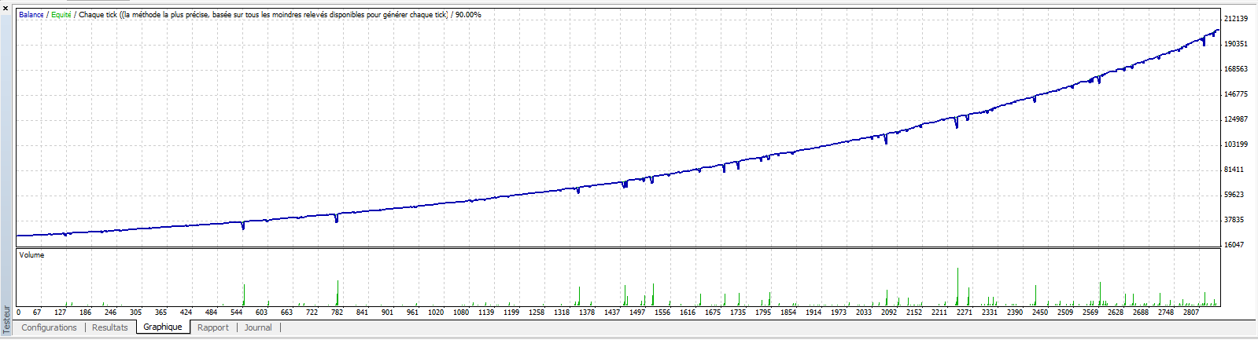Click the tallest green volume spike near 2271
The image size is (1258, 340).
[957, 287]
